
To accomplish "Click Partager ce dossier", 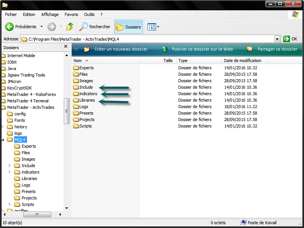I will [277, 49].
